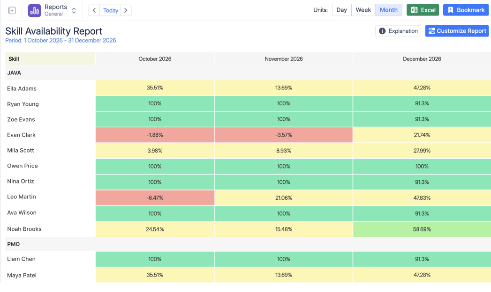Click the Skill column header
The height and width of the screenshot is (292, 491).
click(x=50, y=58)
